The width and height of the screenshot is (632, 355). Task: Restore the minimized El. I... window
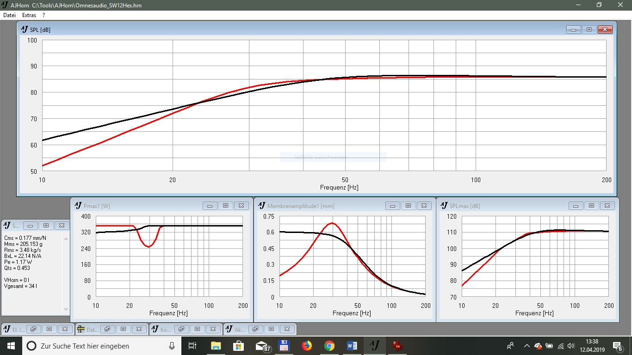click(33, 329)
